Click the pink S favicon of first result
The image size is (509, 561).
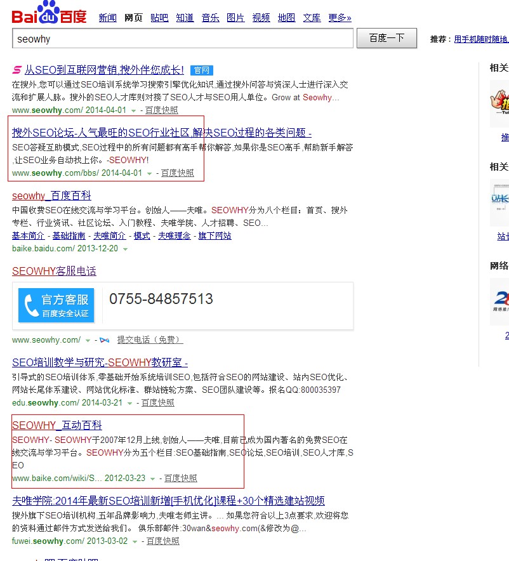17,69
